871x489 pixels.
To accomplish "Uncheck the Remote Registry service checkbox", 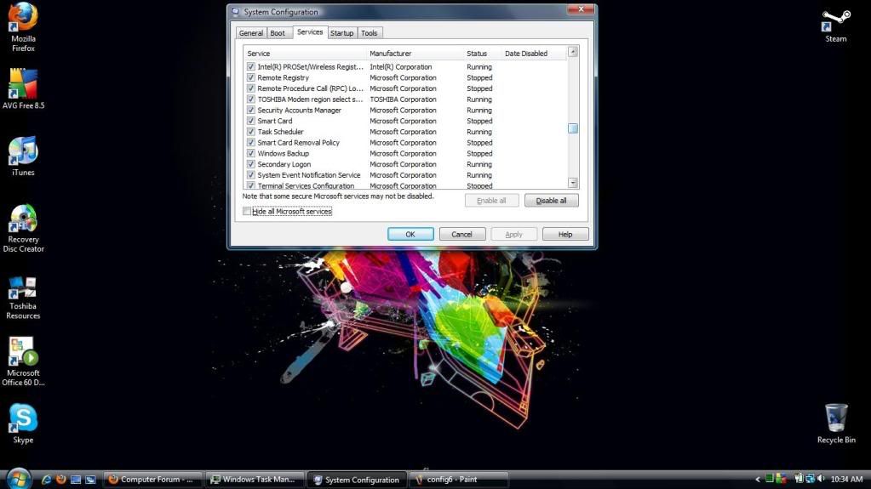I will pos(251,77).
